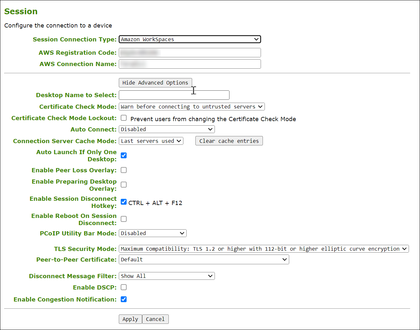Screen dimensions: 420x330
Task: Enable Peer Loss Overlay checkbox
Action: [x=124, y=170]
